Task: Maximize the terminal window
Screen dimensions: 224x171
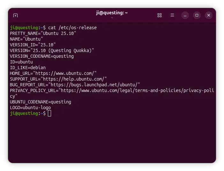Action: (x=197, y=15)
